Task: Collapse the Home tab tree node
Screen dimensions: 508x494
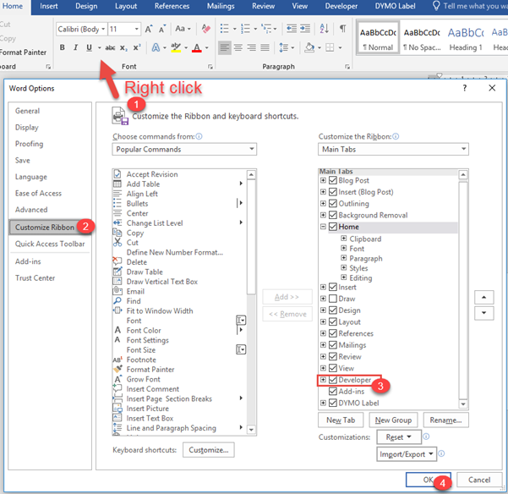Action: [x=323, y=227]
